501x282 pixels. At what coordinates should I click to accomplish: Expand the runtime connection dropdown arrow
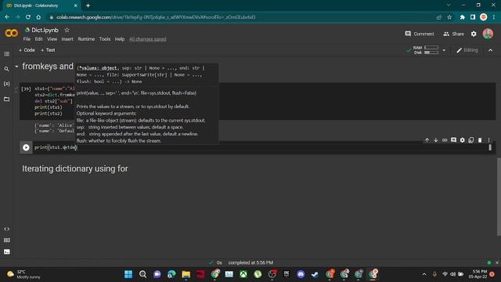pyautogui.click(x=444, y=50)
